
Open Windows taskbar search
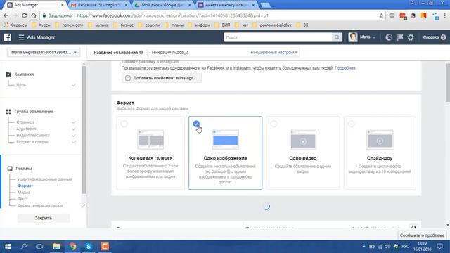(x=24, y=247)
